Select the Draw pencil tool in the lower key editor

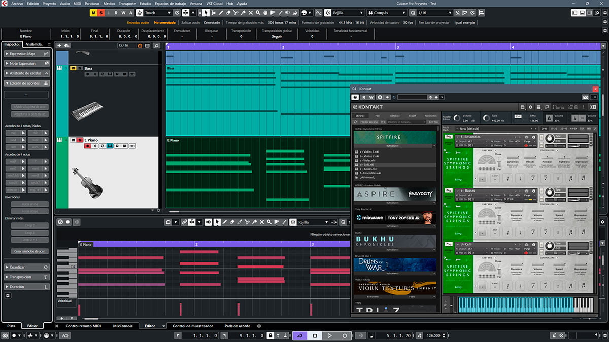pos(224,222)
